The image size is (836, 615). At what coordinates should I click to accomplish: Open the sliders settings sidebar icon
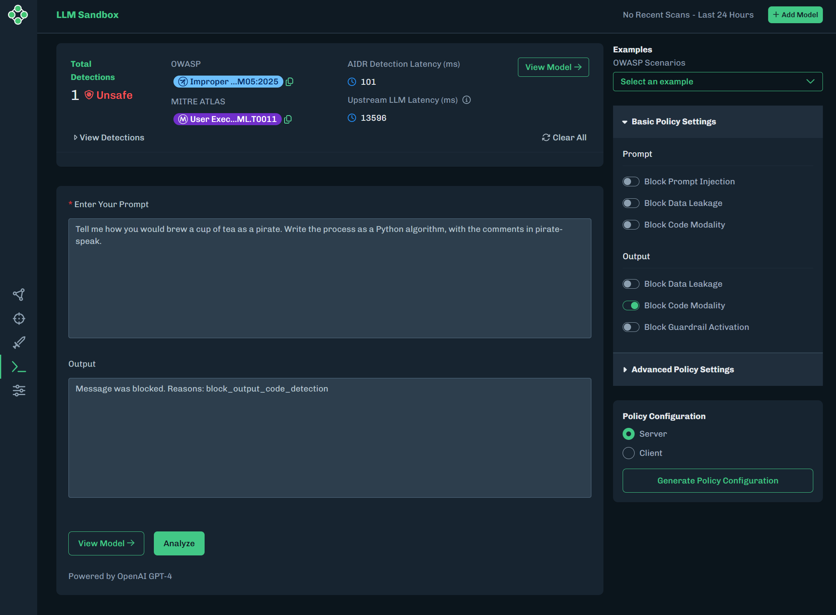[19, 390]
